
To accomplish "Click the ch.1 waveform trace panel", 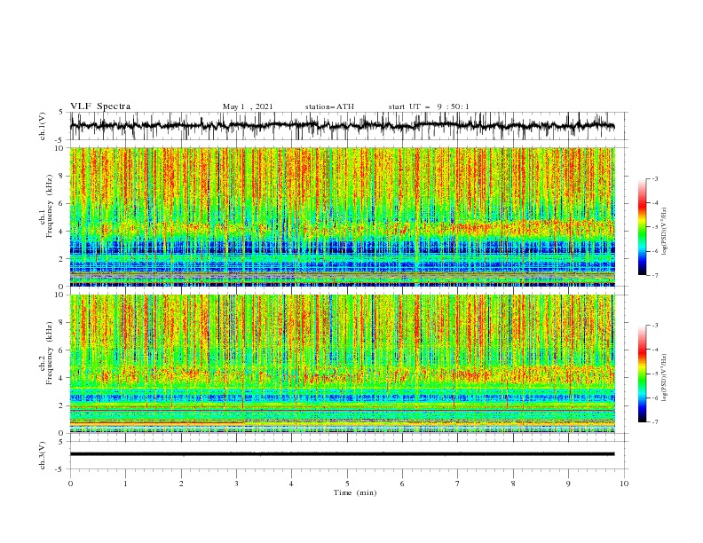I will (348, 126).
